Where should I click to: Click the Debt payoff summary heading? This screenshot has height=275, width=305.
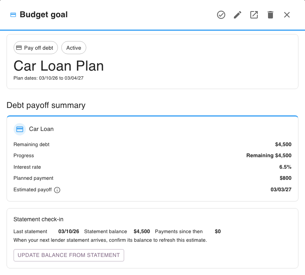coord(46,105)
